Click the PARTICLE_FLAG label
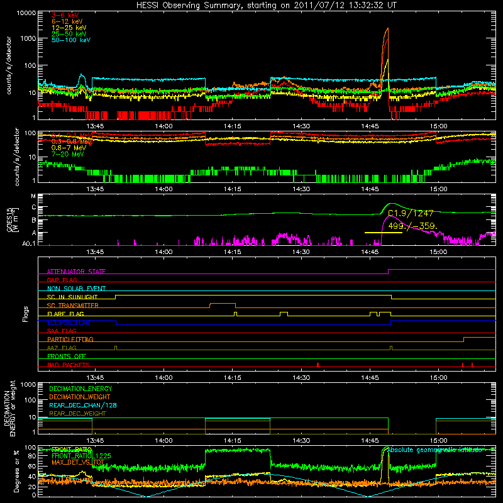 click(x=70, y=339)
